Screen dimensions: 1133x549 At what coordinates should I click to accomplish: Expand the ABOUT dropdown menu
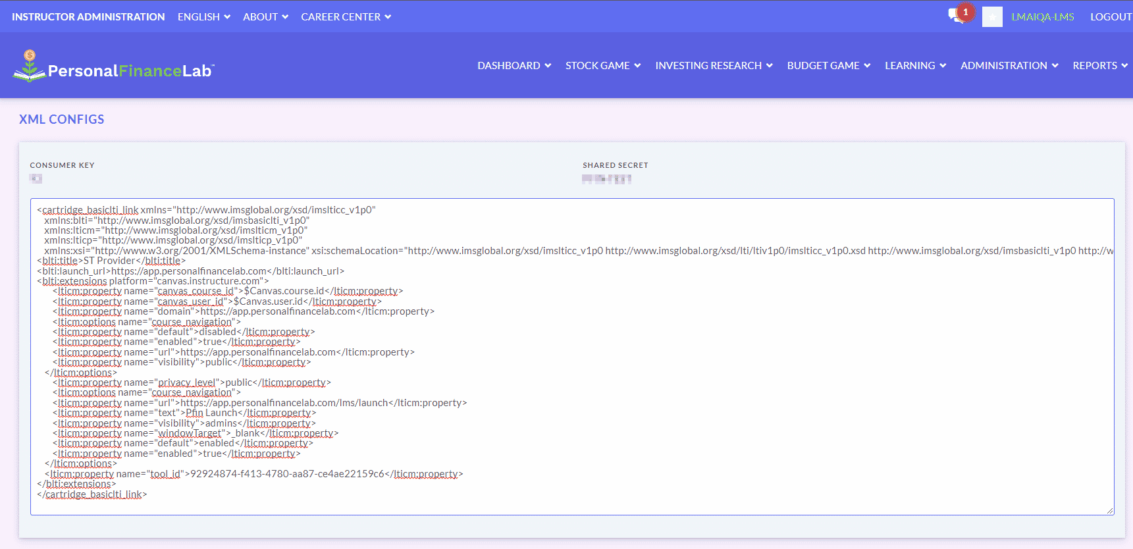(x=266, y=16)
